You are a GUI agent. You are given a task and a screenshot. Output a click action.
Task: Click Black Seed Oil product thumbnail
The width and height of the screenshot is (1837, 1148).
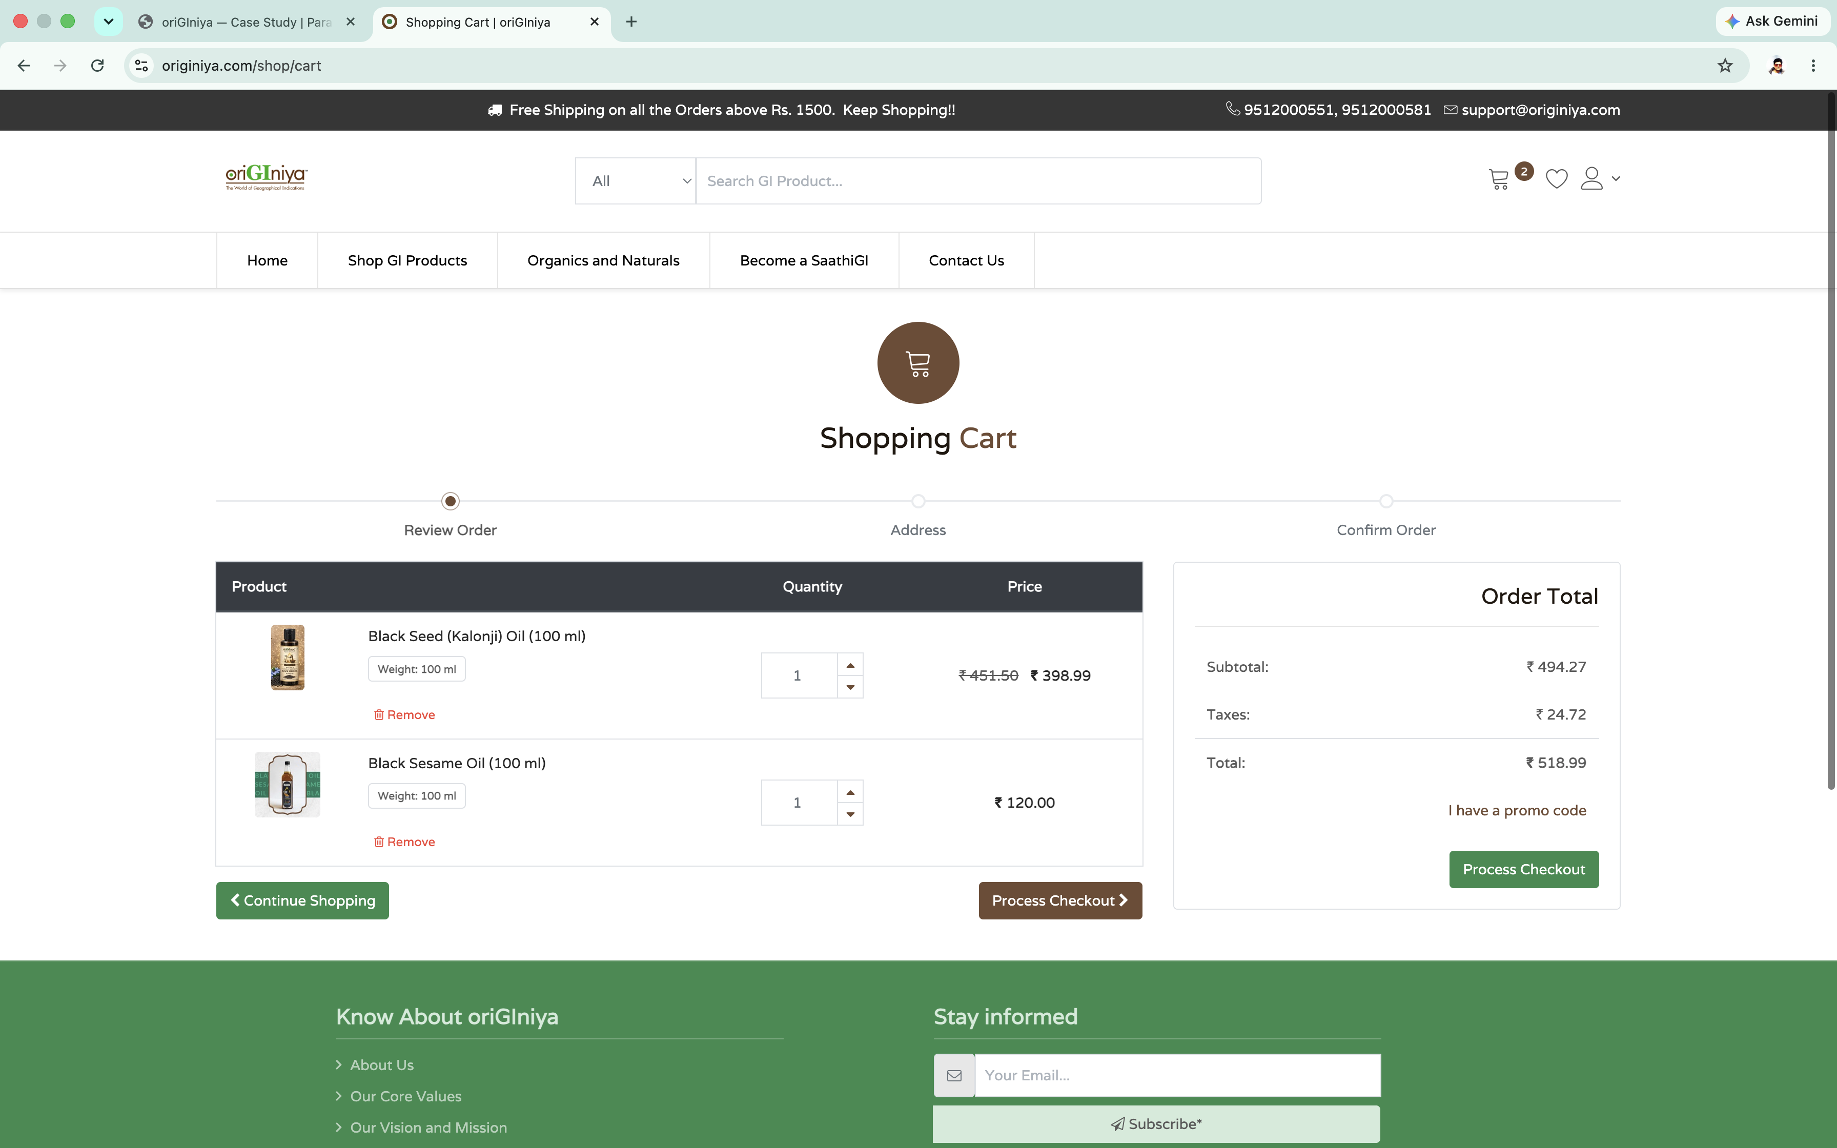[x=288, y=658]
